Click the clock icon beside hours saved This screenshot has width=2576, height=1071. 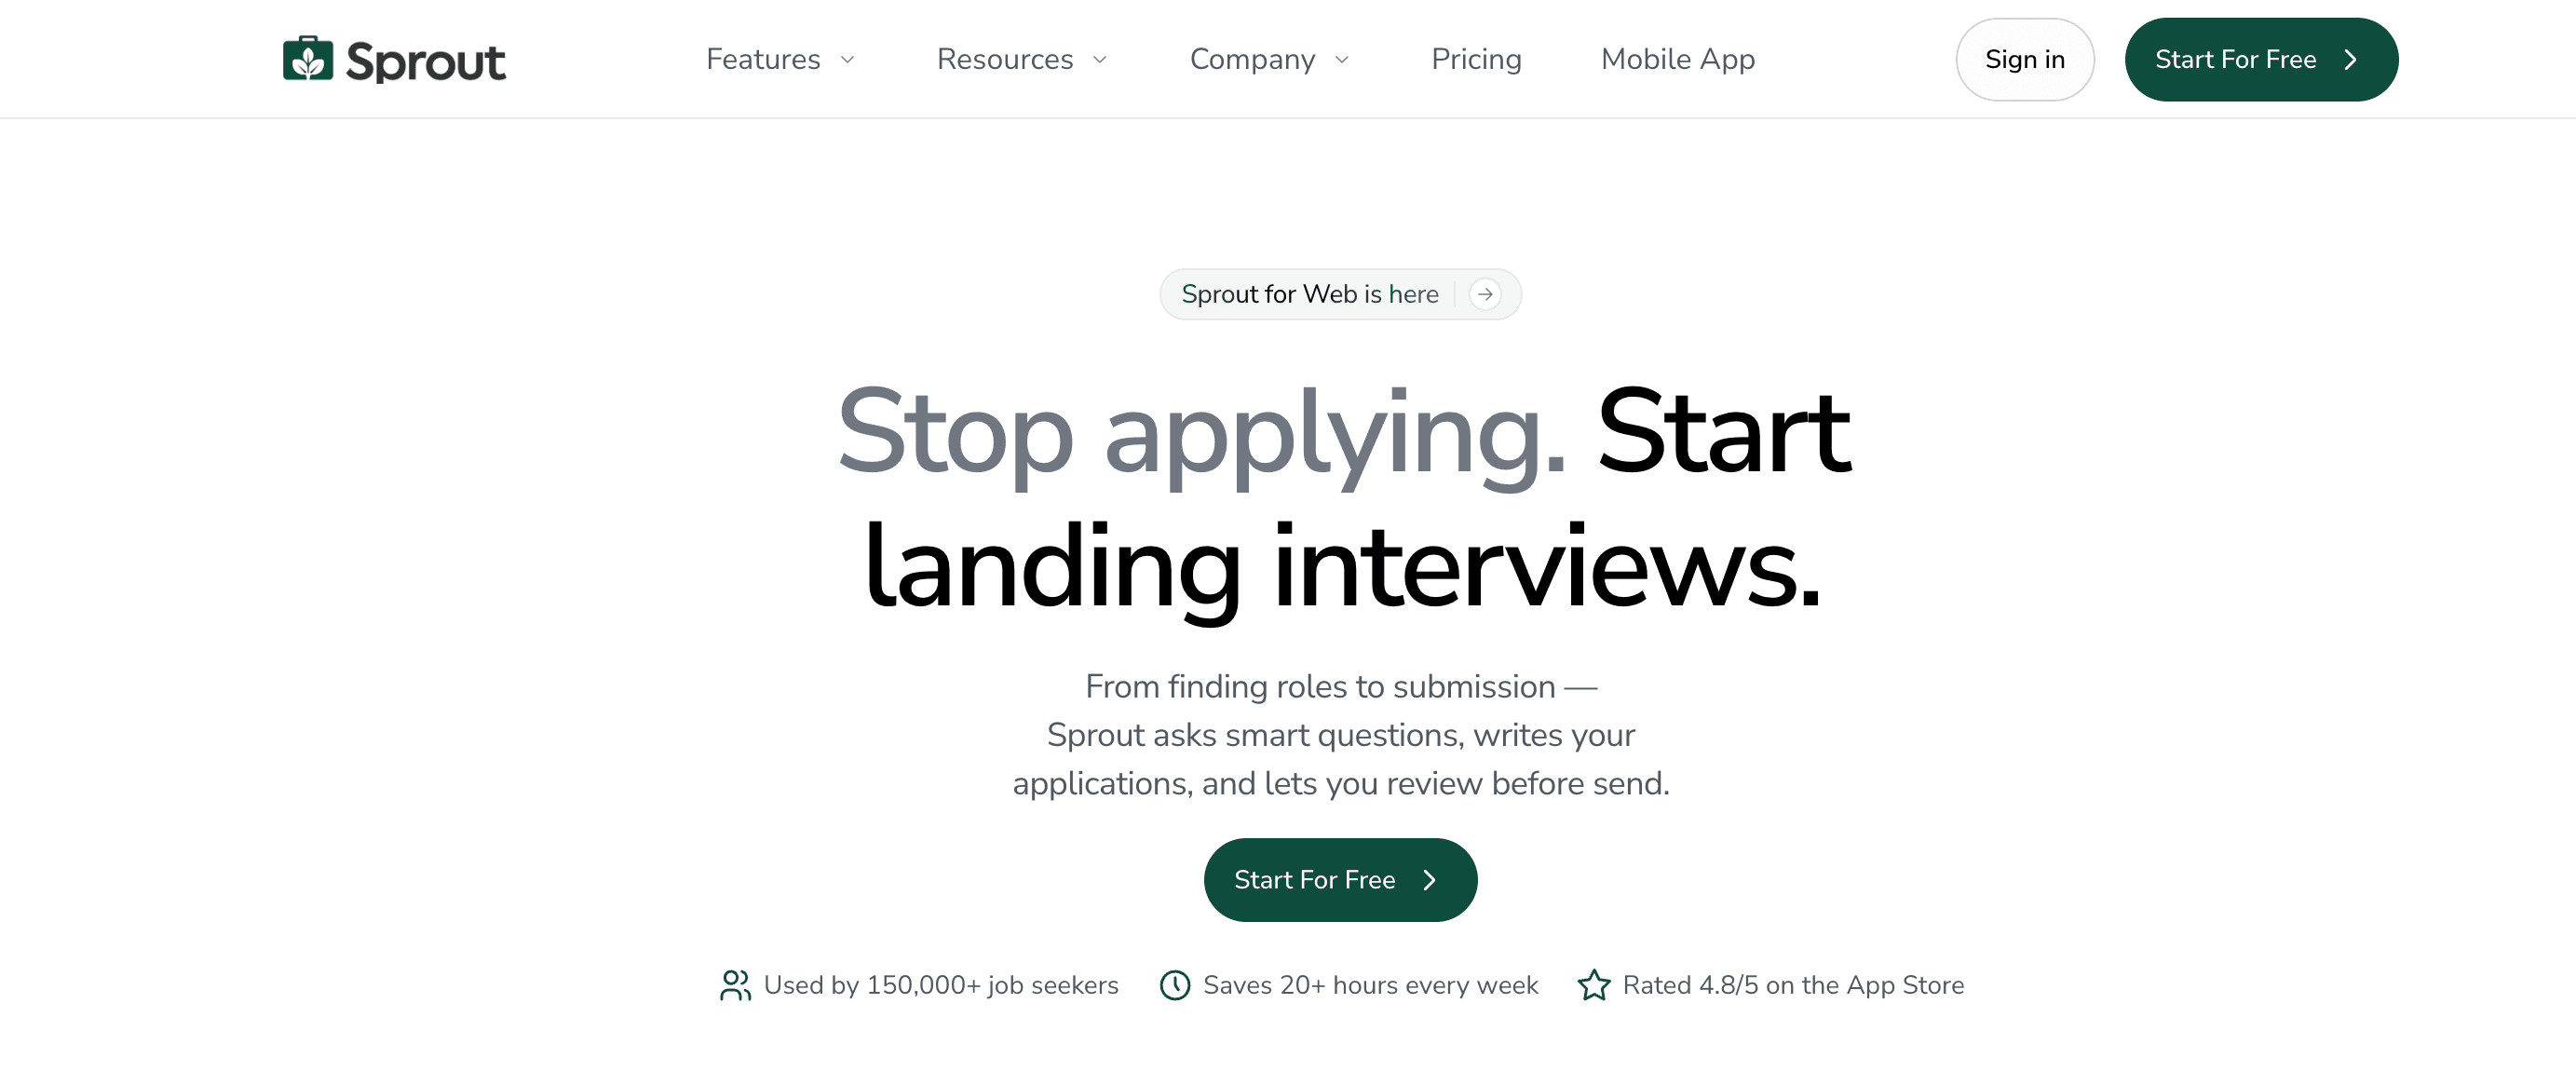tap(1175, 985)
